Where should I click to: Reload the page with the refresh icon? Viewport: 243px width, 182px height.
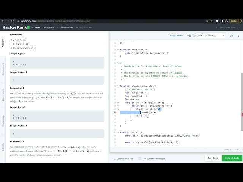[x=13, y=21]
